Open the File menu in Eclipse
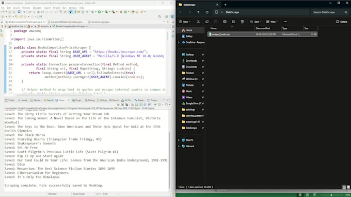The width and height of the screenshot is (351, 197). 3,8
